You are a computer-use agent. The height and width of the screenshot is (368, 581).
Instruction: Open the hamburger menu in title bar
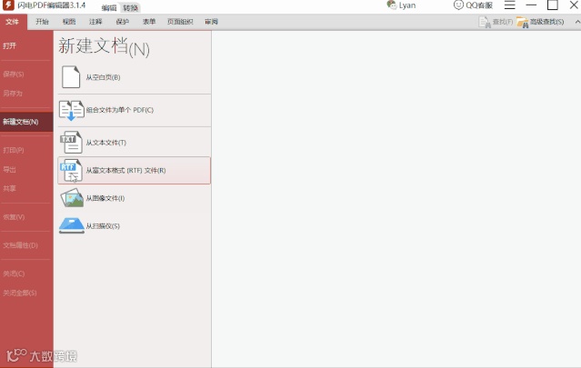click(x=510, y=5)
